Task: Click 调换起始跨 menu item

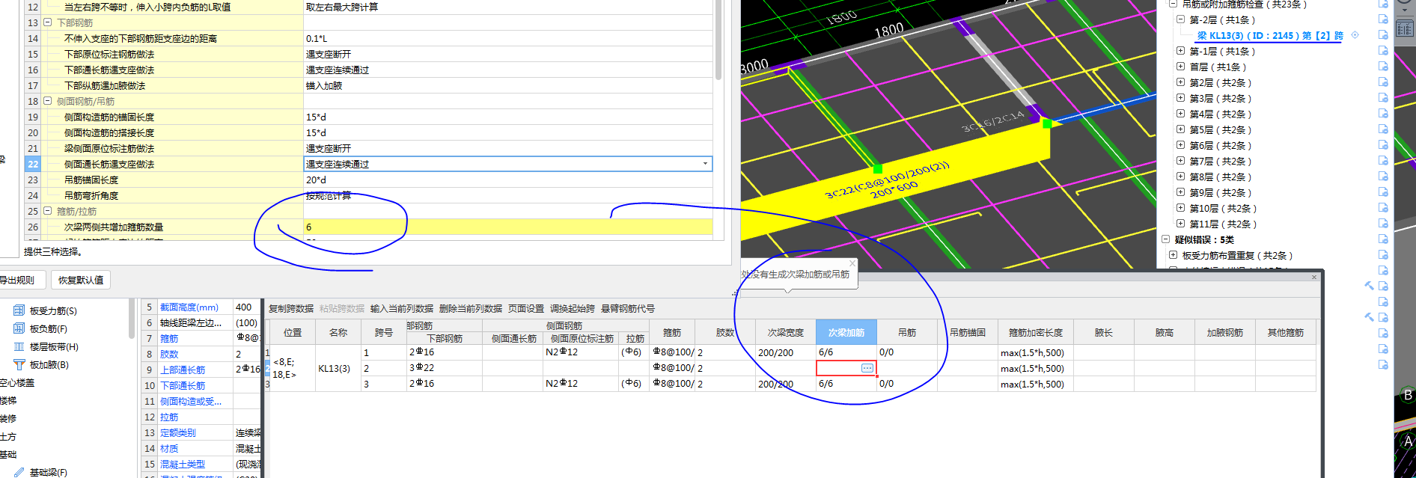Action: click(573, 308)
